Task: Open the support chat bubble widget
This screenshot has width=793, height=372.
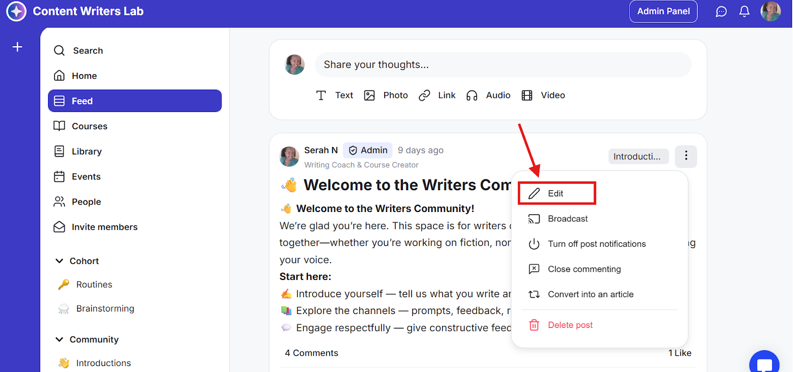Action: tap(764, 363)
